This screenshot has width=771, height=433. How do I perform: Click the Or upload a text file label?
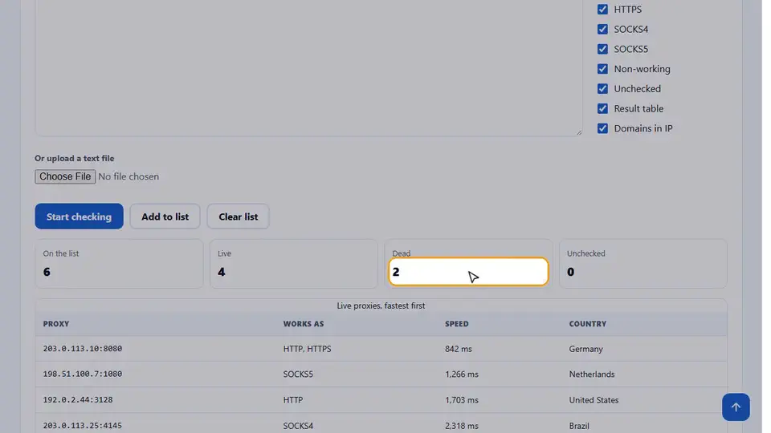[x=74, y=158]
